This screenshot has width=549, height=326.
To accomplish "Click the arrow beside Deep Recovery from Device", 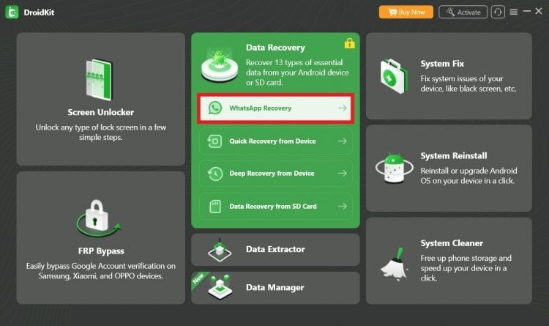I will pos(343,173).
